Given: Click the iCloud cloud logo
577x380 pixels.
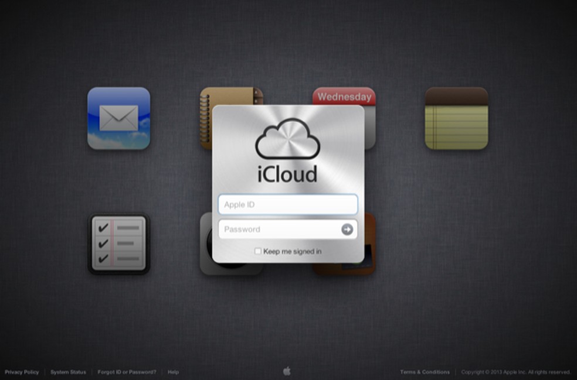Looking at the screenshot, I should click(x=287, y=139).
